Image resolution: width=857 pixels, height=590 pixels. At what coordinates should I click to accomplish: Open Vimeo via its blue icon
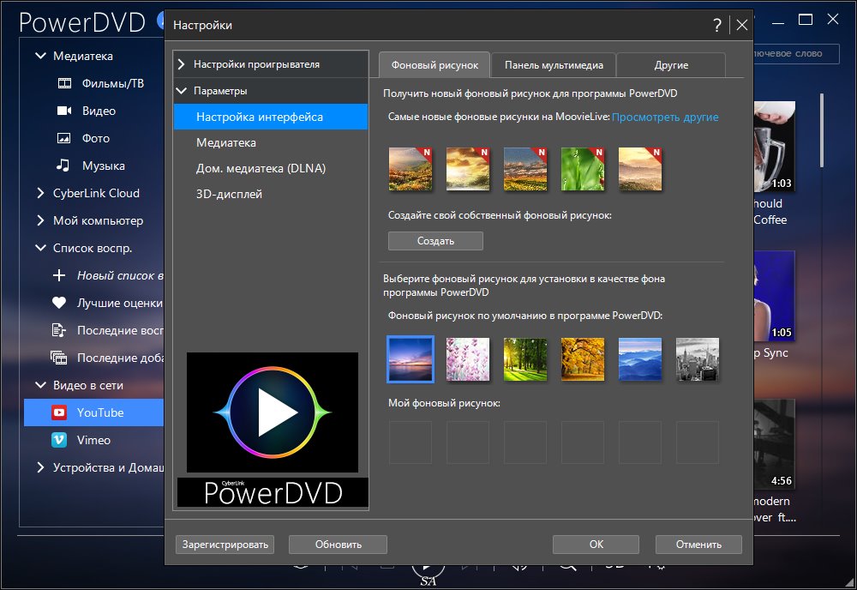click(x=59, y=440)
